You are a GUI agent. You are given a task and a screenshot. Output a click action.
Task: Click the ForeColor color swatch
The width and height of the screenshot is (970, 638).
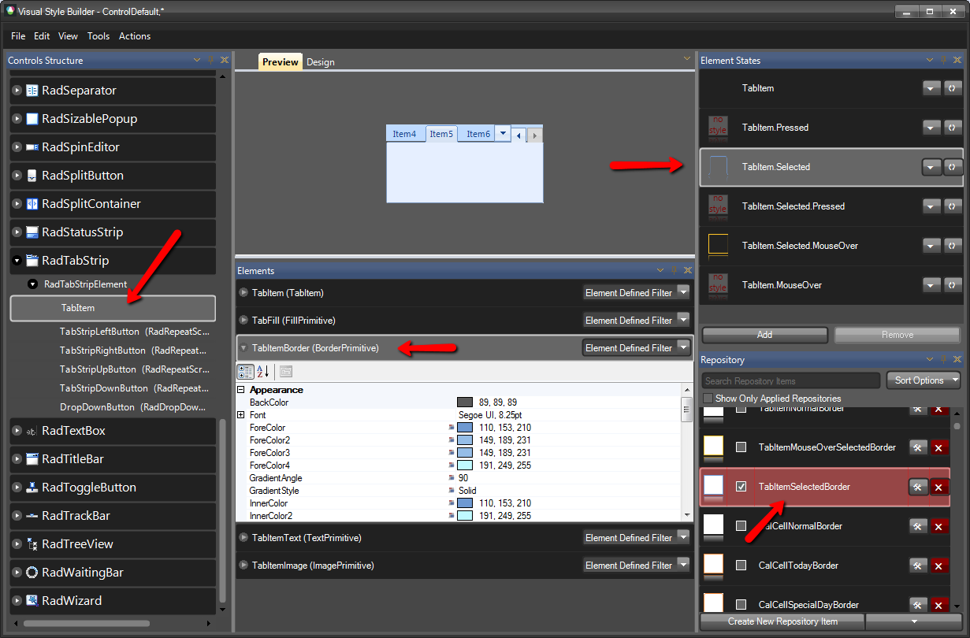[x=465, y=428]
